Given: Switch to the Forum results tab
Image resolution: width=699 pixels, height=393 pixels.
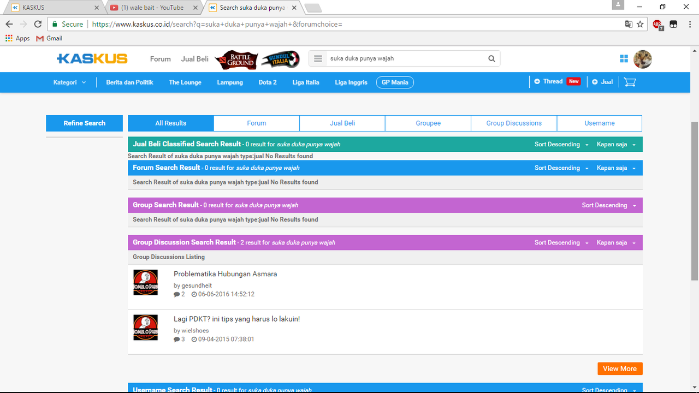Looking at the screenshot, I should (x=257, y=123).
